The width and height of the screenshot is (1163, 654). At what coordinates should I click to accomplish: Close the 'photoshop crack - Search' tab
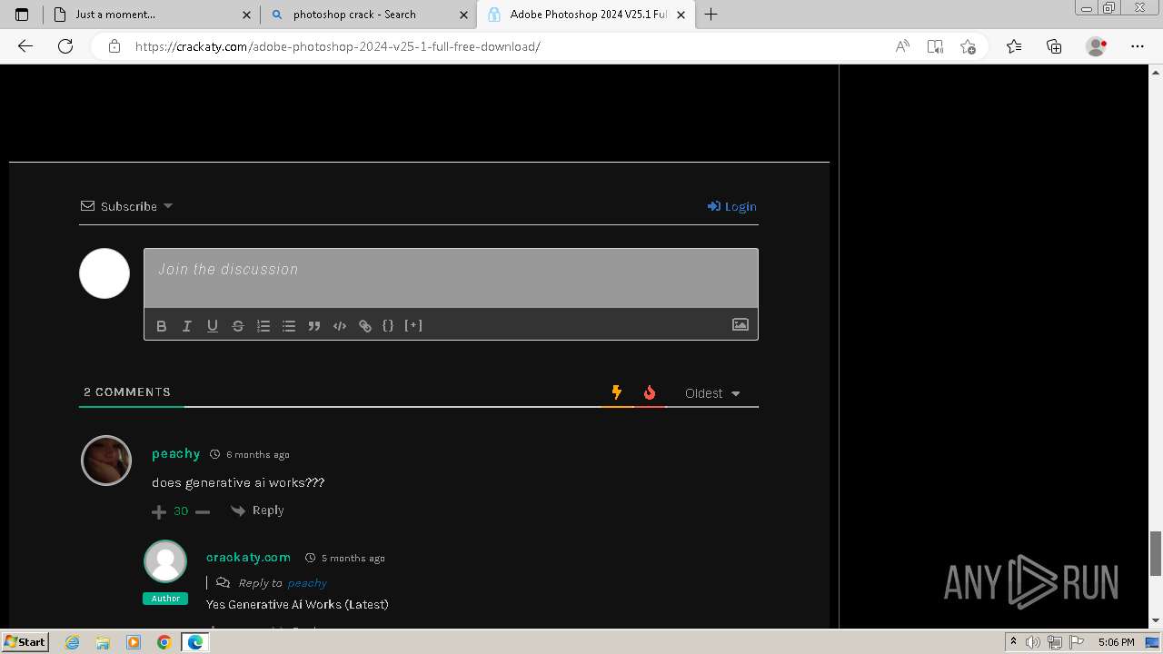click(463, 15)
